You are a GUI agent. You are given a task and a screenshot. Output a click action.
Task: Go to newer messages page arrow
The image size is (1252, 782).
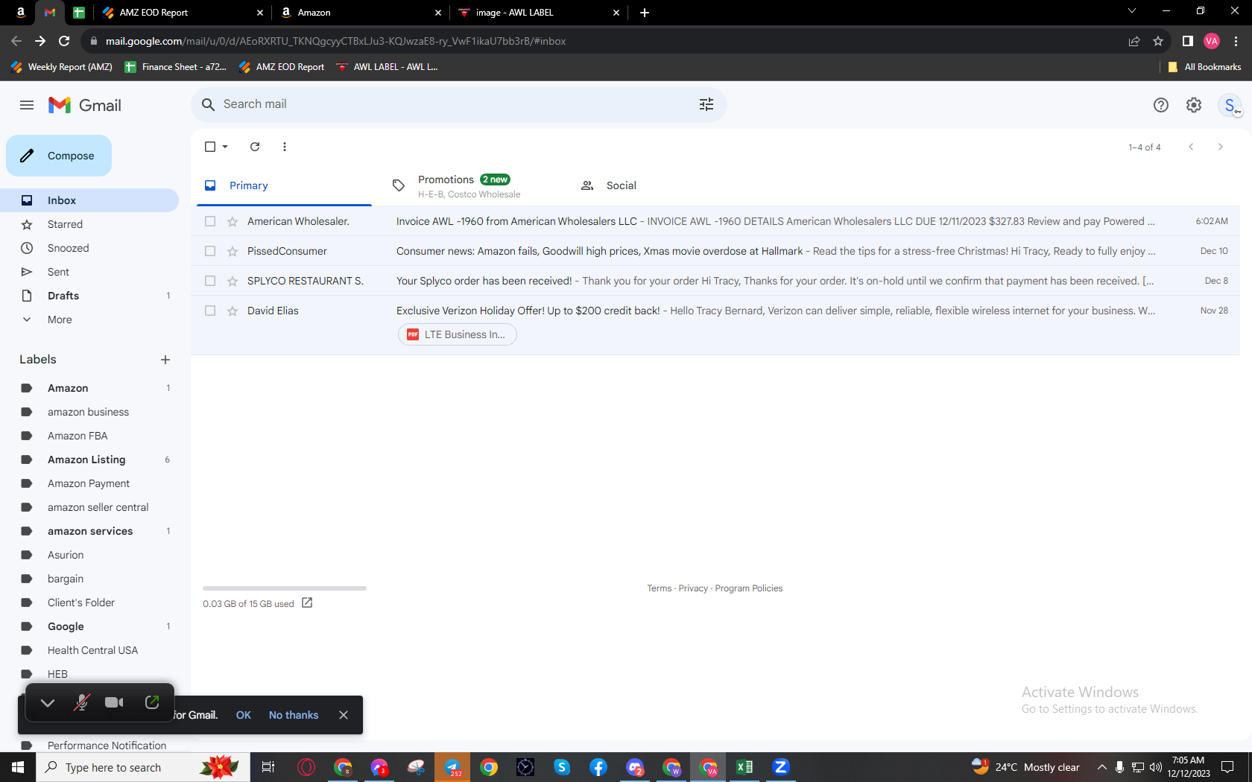[1191, 147]
